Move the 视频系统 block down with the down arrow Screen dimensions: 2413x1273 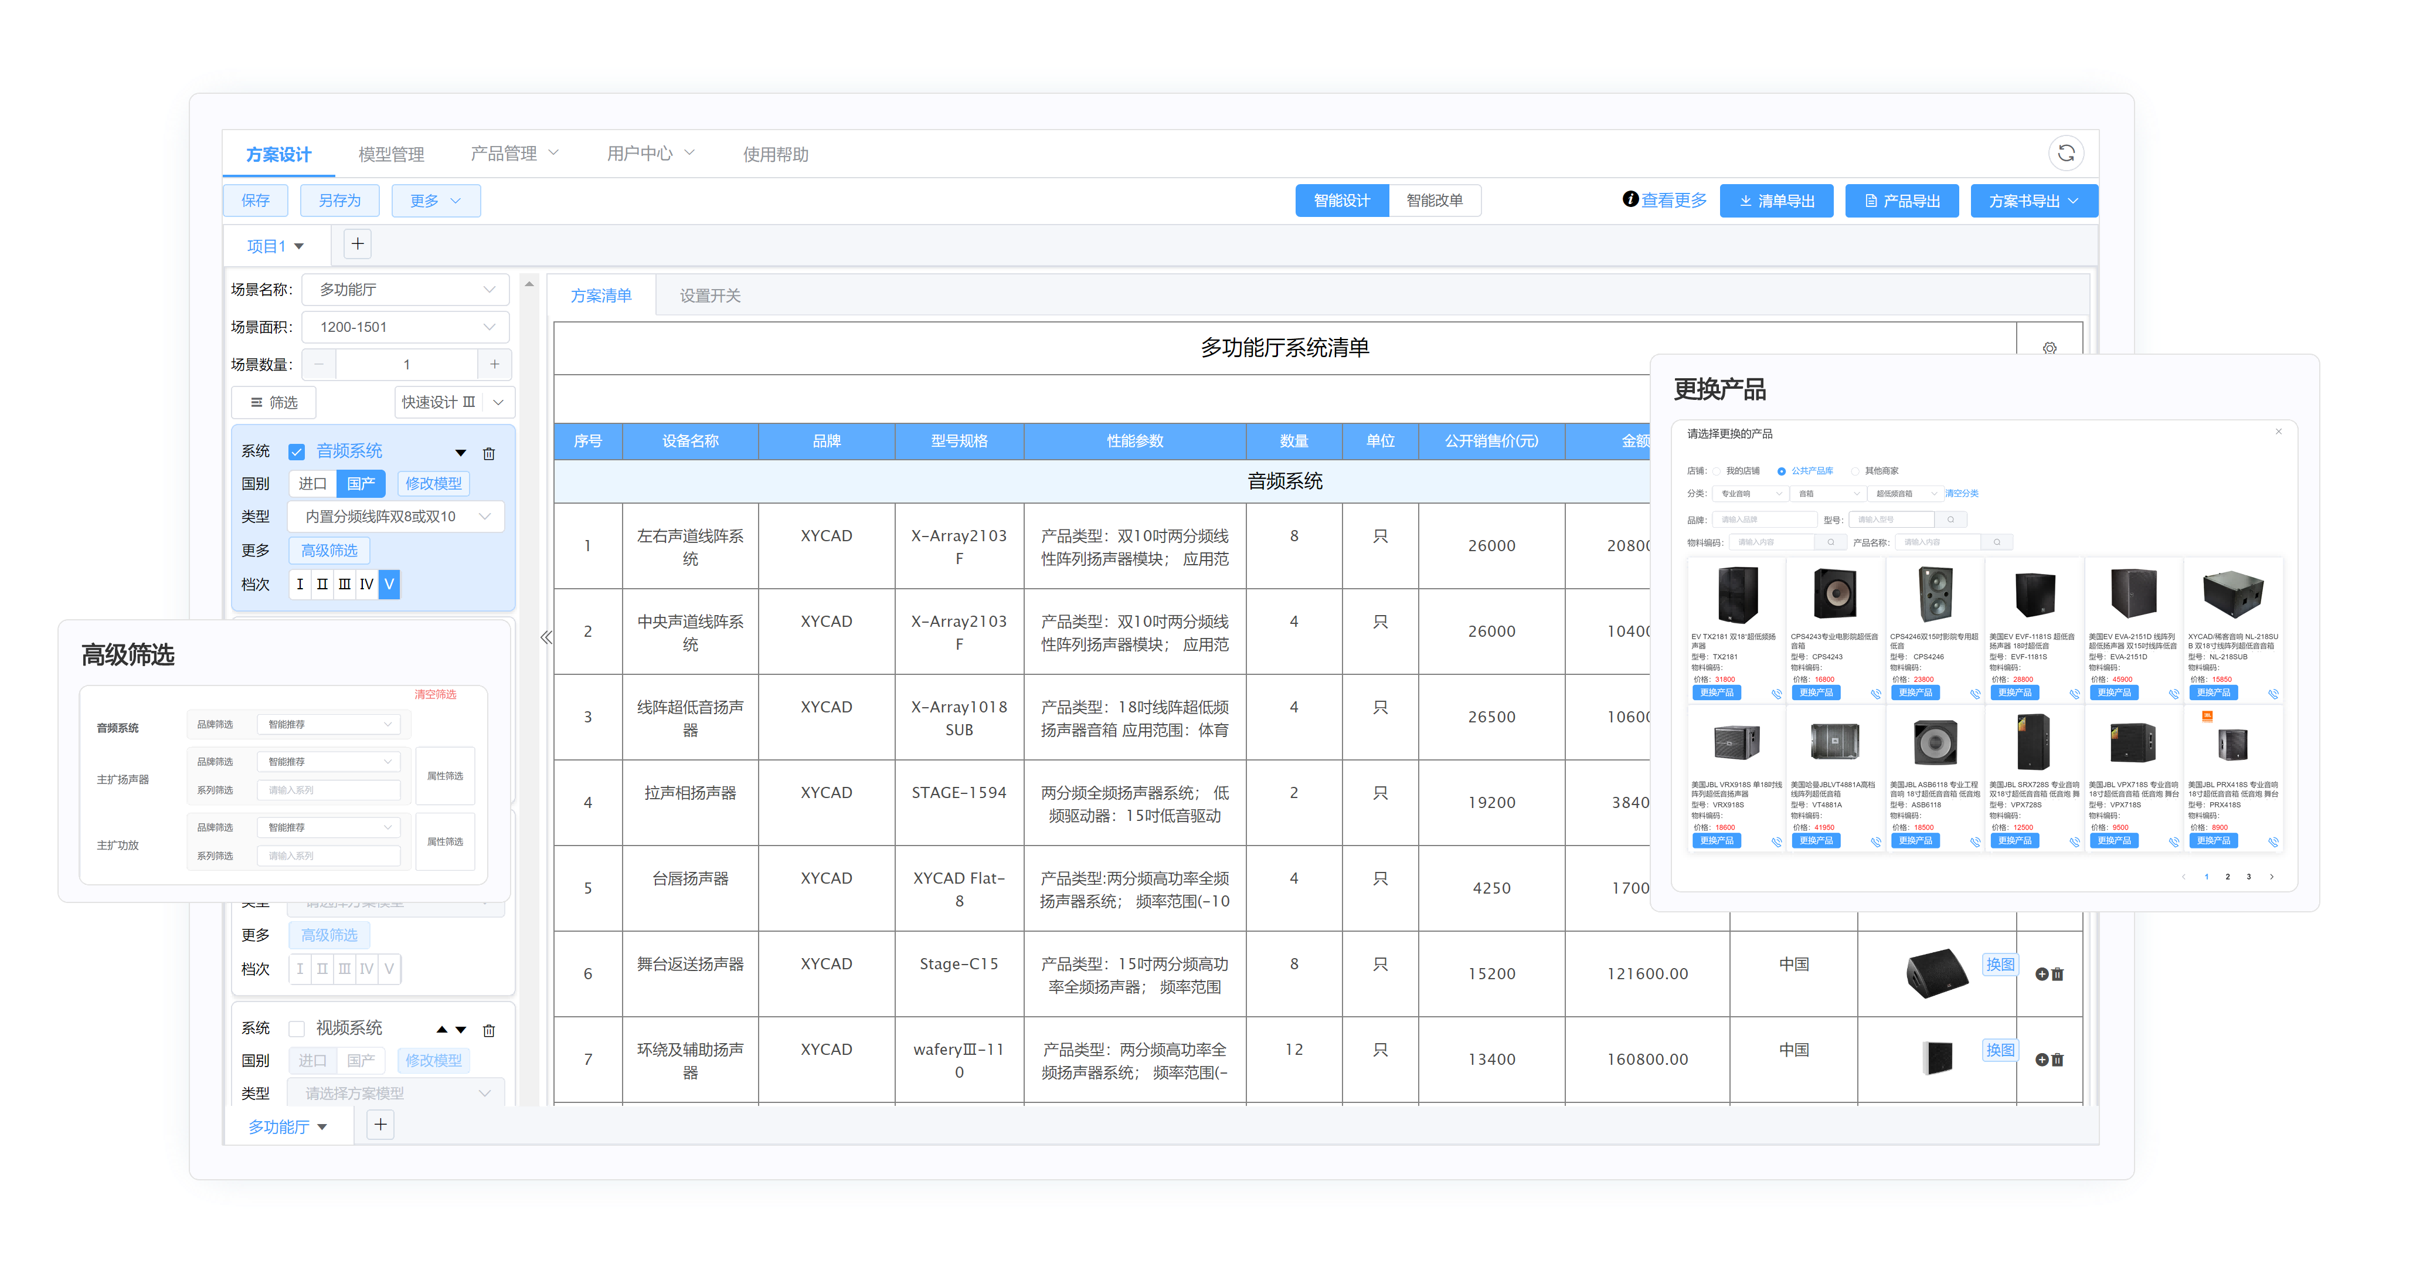(x=461, y=1030)
